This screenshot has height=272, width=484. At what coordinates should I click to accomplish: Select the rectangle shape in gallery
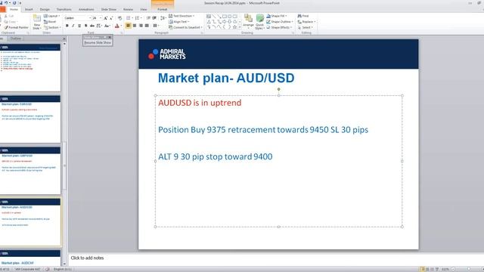[225, 16]
